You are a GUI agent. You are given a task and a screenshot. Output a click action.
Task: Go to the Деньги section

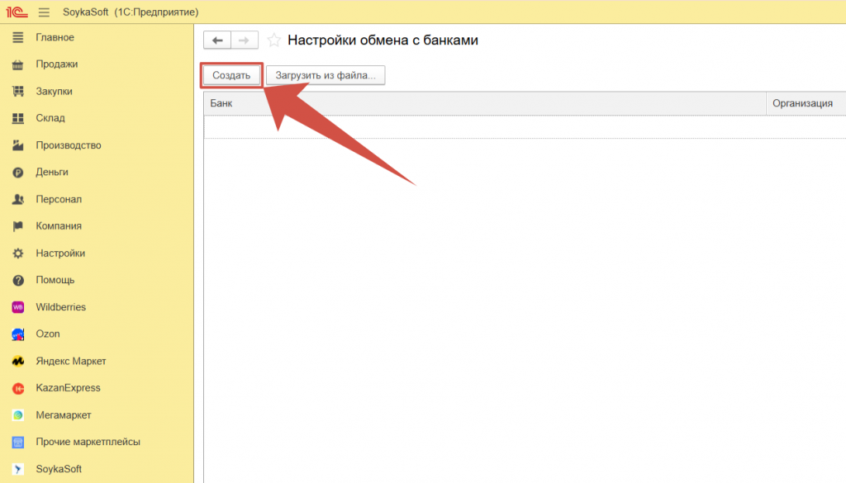point(51,173)
